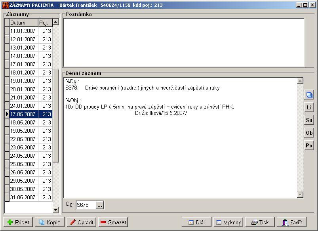Click the S678. diagnosis line in daily record
Screen dimensions: 318x231
click(x=143, y=88)
